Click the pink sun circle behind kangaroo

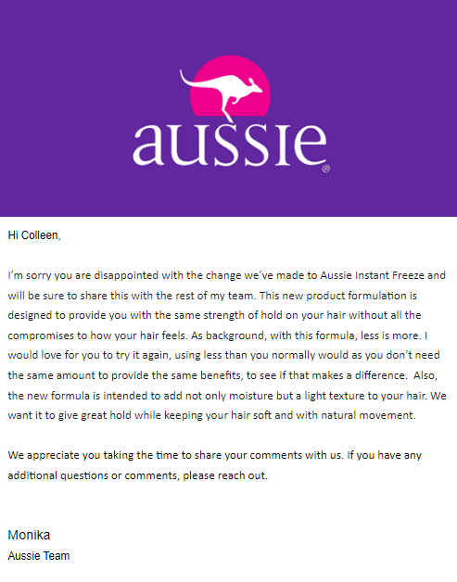click(x=230, y=86)
